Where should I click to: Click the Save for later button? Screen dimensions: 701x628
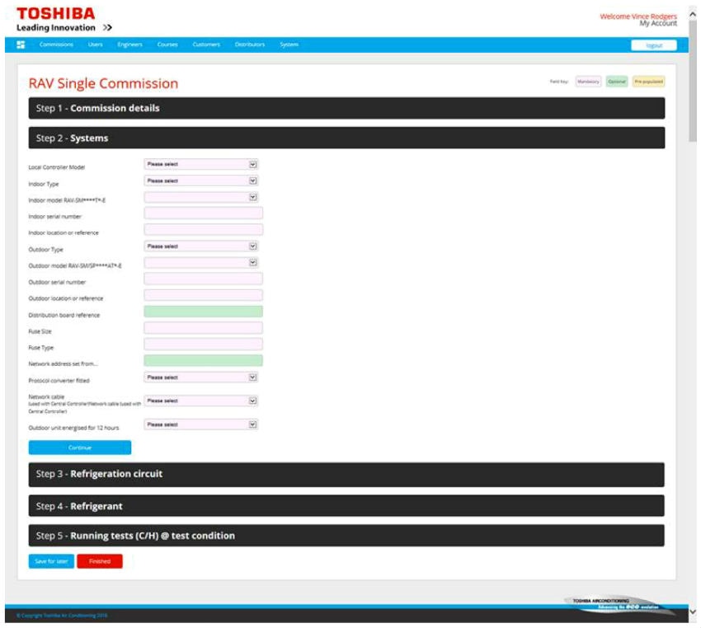click(51, 561)
